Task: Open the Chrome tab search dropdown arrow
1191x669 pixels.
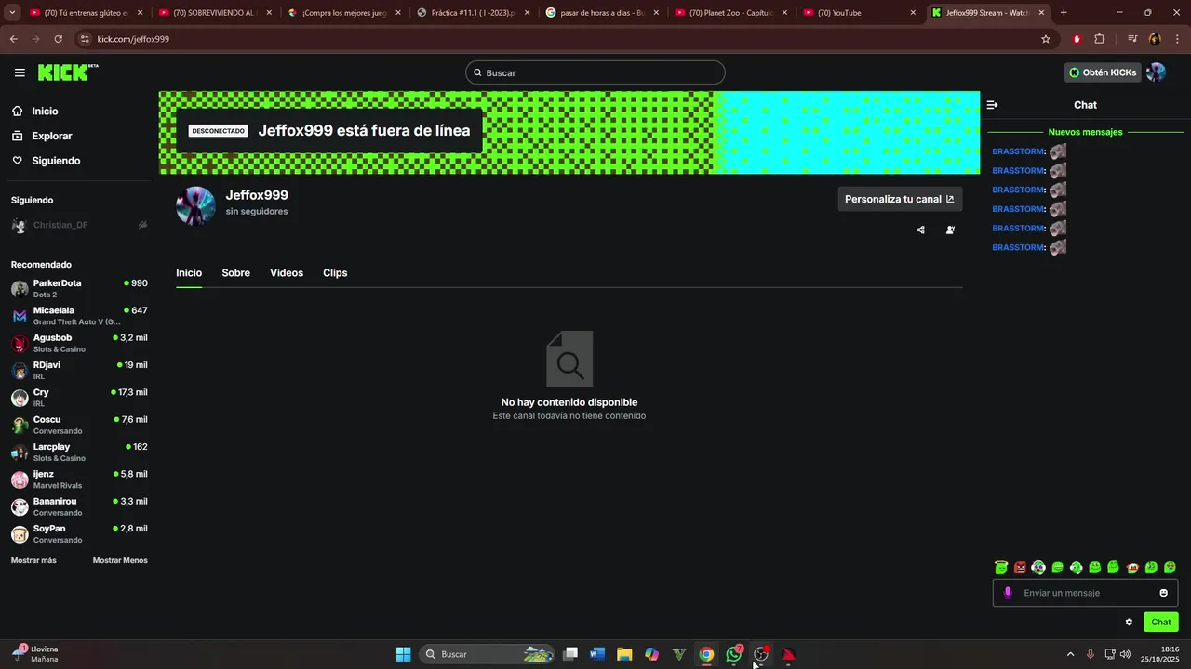Action: coord(12,13)
